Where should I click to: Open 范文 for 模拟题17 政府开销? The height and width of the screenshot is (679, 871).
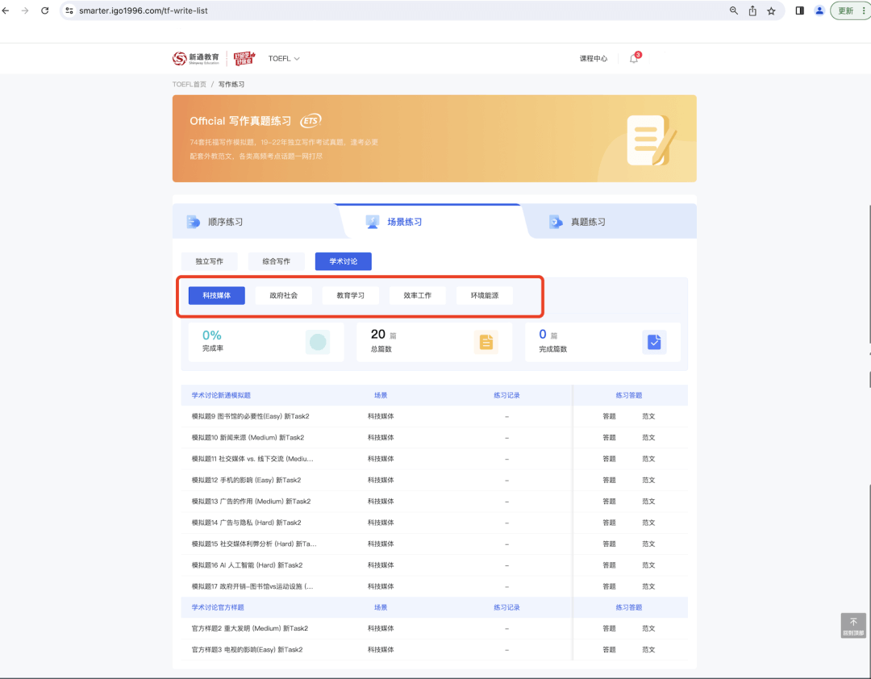(648, 586)
